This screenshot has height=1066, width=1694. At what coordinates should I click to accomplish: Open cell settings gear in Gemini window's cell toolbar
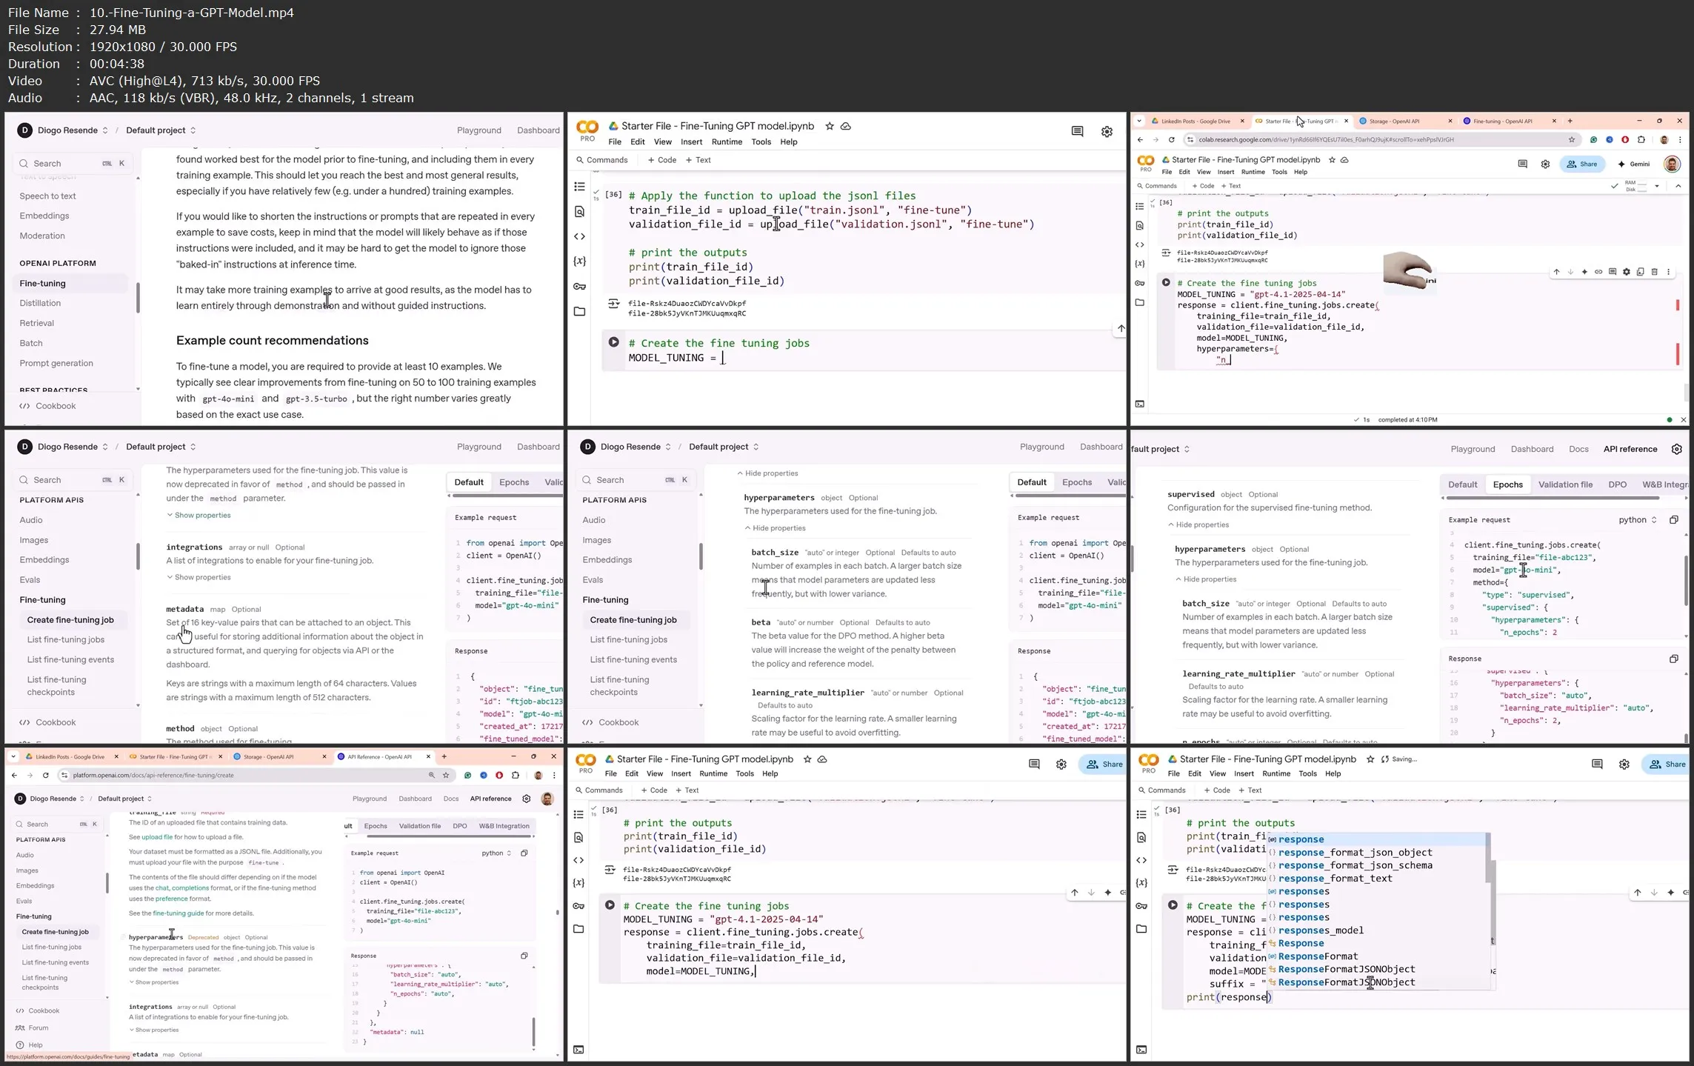pos(1627,272)
